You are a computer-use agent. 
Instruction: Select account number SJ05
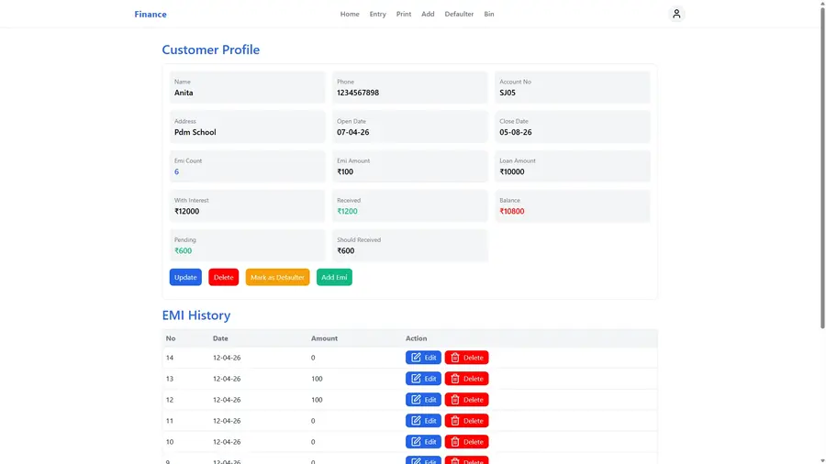click(x=508, y=93)
